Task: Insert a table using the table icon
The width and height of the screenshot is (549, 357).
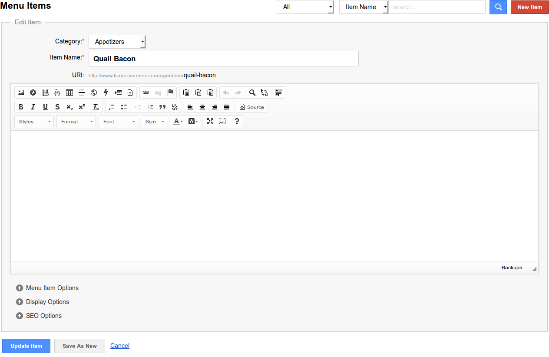Action: (x=69, y=93)
